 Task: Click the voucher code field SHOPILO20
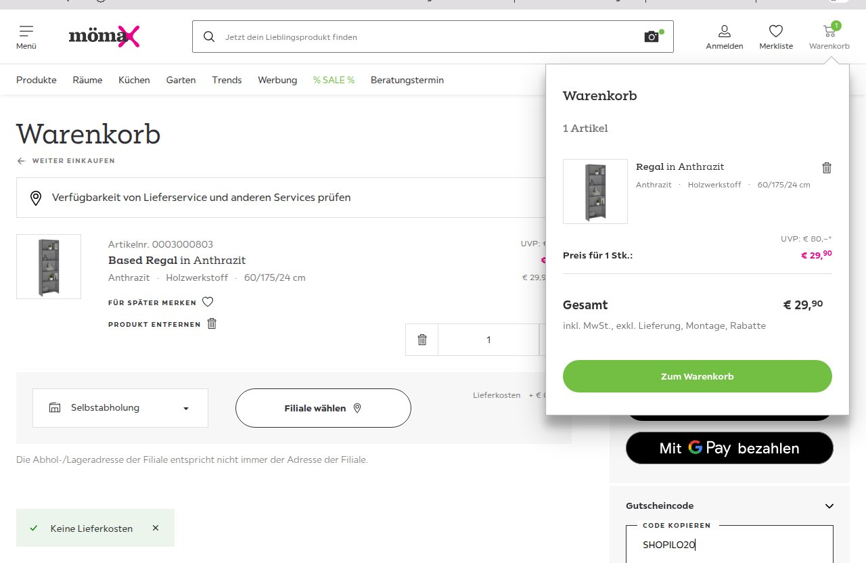(x=729, y=545)
